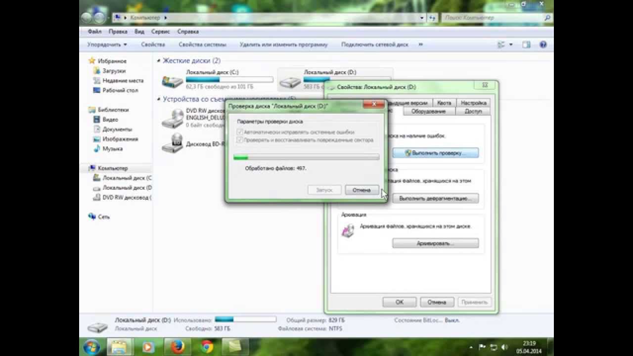Image resolution: width=633 pixels, height=356 pixels.
Task: Click 'Выполнить дефрагментацию...' button
Action: [435, 198]
